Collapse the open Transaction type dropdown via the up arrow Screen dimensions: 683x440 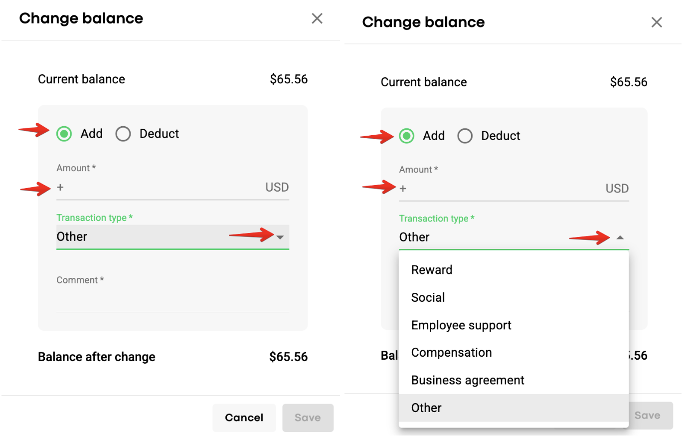pos(620,238)
